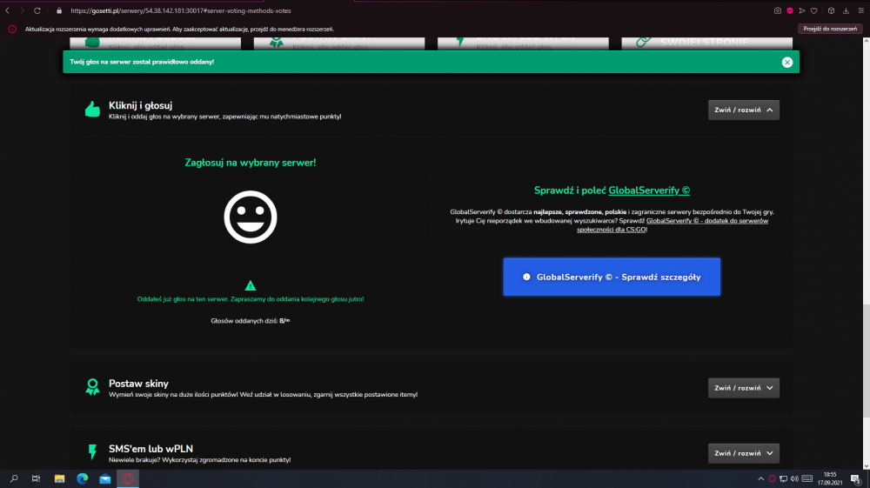This screenshot has width=870, height=488.
Task: Click the 'Zagłosuj na wybrany serwer!' heading
Action: (x=251, y=163)
